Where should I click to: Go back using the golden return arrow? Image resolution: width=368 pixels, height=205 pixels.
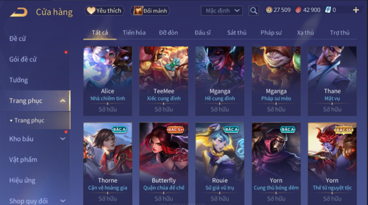pyautogui.click(x=19, y=12)
